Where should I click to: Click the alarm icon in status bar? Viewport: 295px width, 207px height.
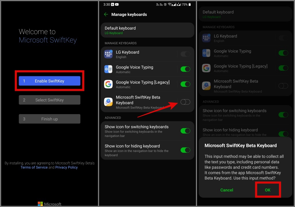tap(165, 4)
